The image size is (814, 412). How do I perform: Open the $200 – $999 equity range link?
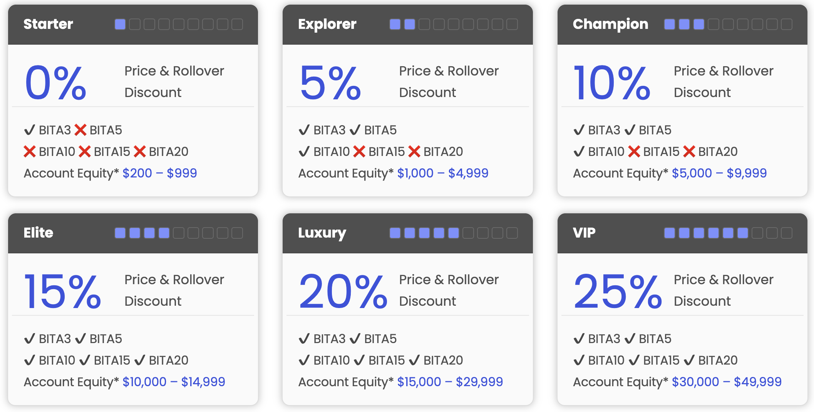(160, 173)
